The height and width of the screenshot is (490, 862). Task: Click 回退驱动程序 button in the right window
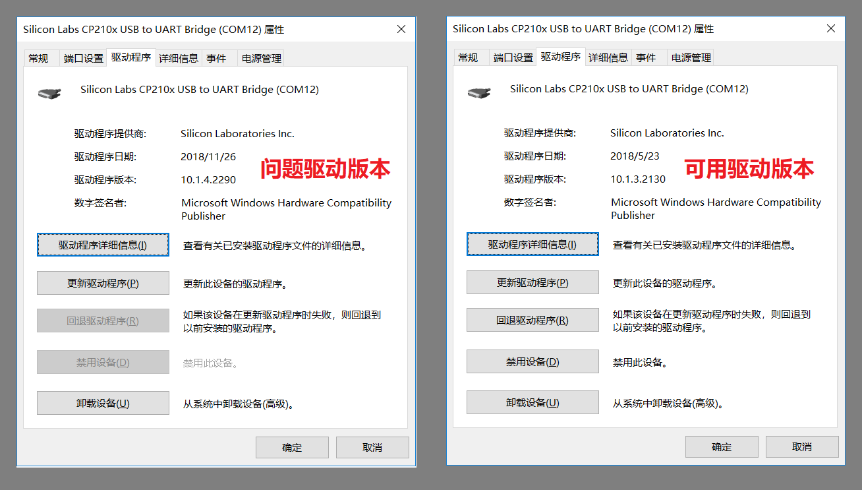coord(532,321)
